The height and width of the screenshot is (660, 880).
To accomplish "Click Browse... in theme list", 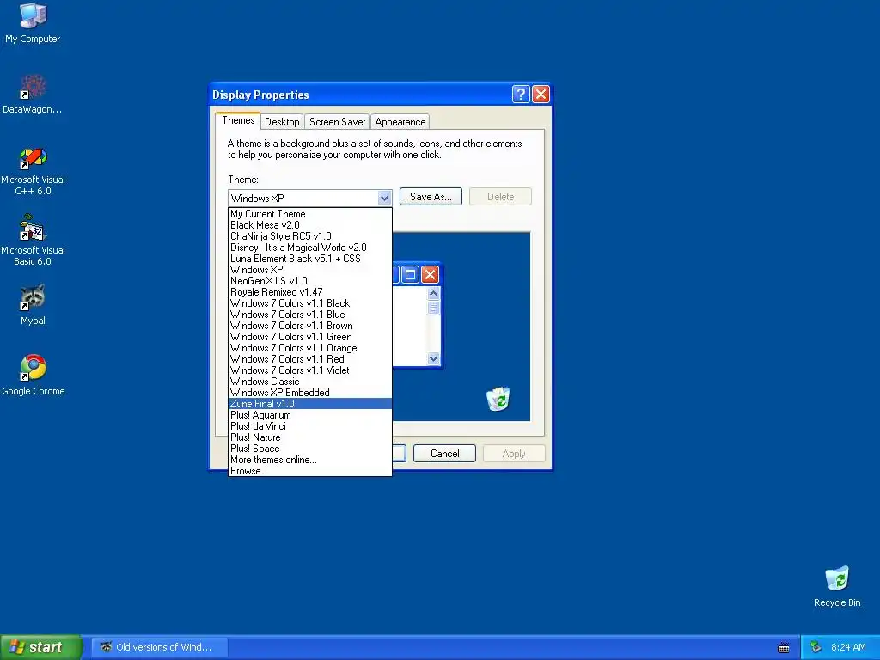I will click(x=309, y=471).
